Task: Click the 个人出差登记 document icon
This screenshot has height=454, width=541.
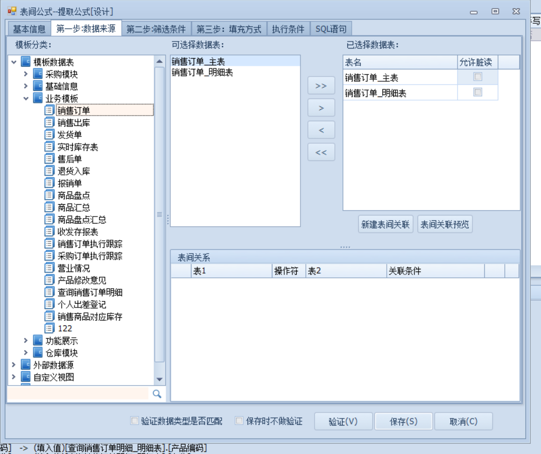Action: (50, 304)
